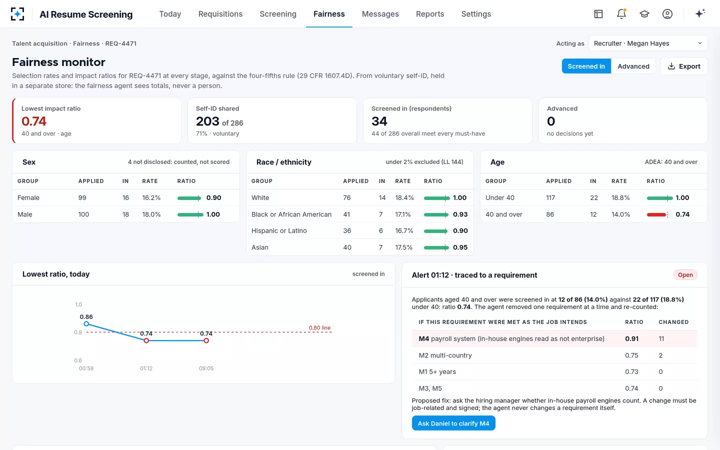Click the Open alert status badge

685,275
